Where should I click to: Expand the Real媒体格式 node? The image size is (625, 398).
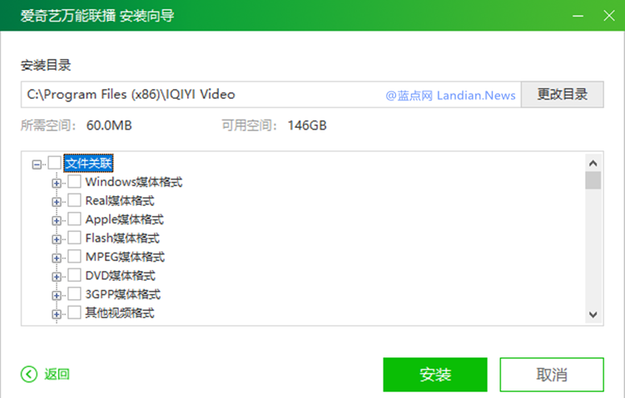tap(57, 202)
